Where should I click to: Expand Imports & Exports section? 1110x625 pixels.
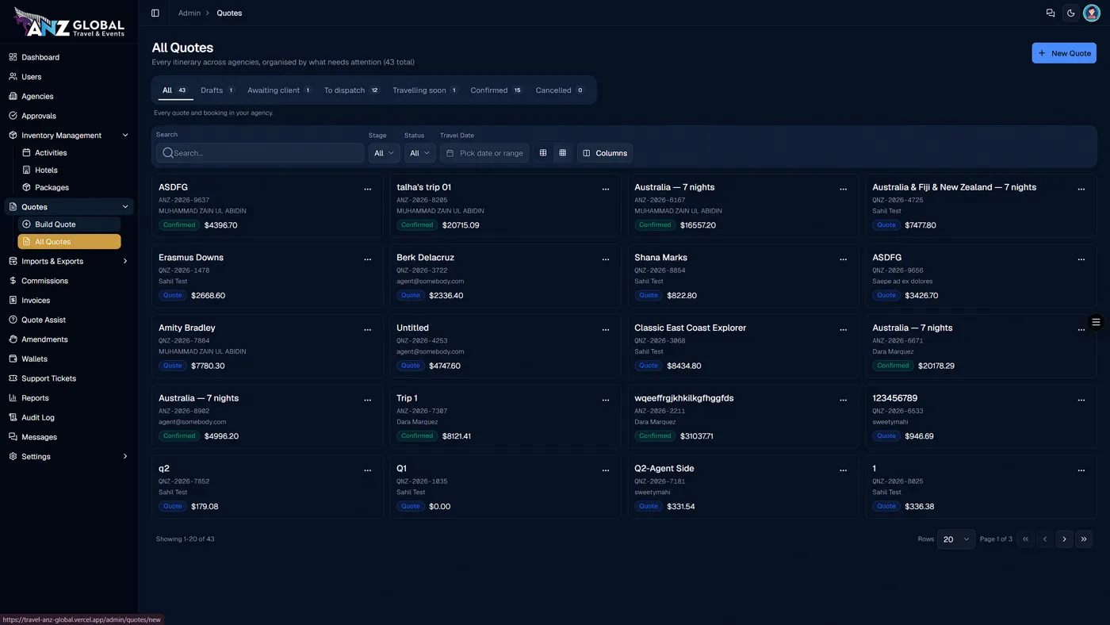tap(69, 261)
